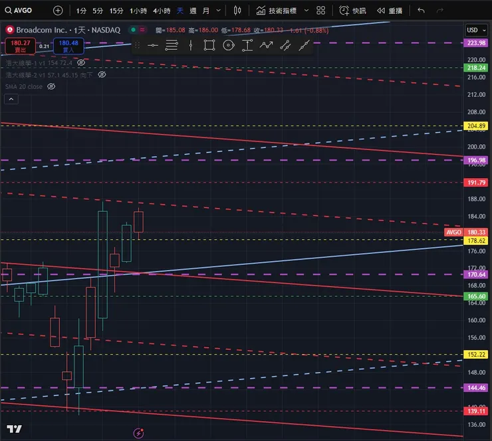This screenshot has height=441, width=492.
Task: Click the purple 170.64 price label
Action: (x=476, y=274)
